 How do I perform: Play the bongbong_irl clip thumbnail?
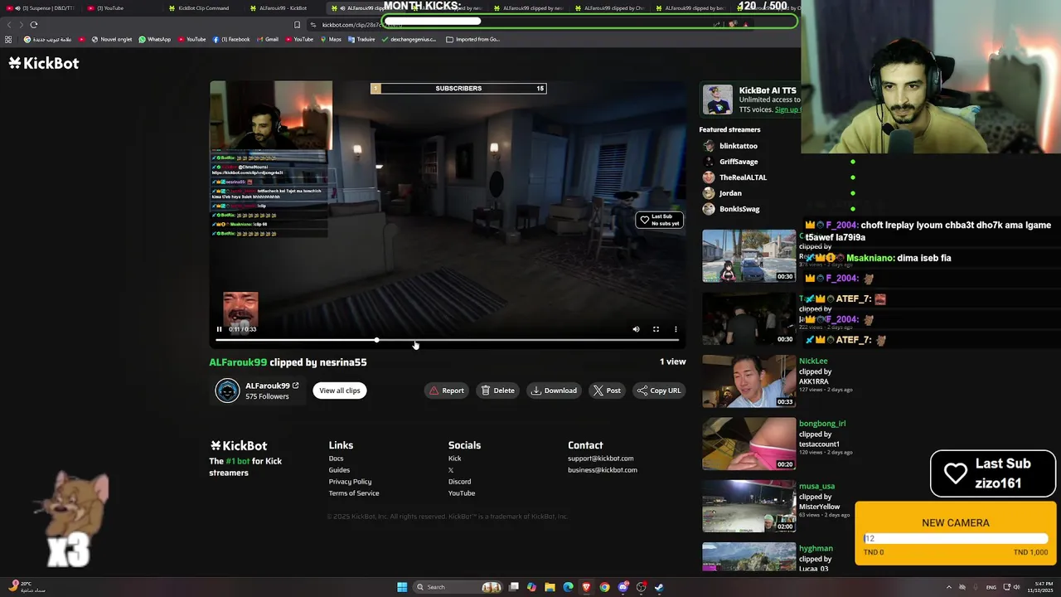pos(749,444)
